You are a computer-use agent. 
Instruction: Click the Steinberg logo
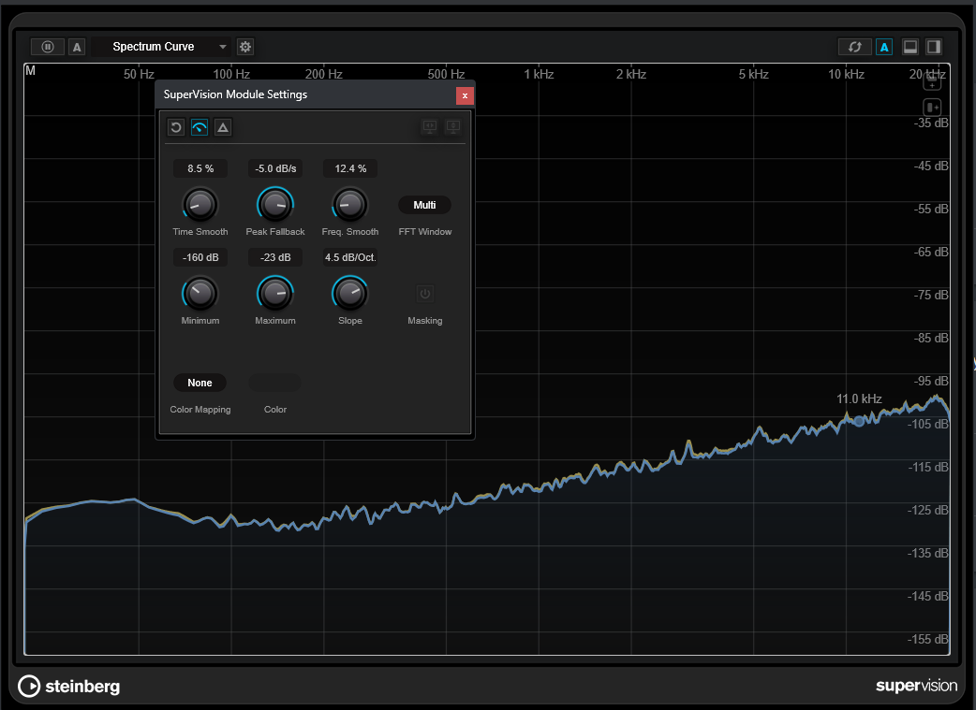click(69, 687)
